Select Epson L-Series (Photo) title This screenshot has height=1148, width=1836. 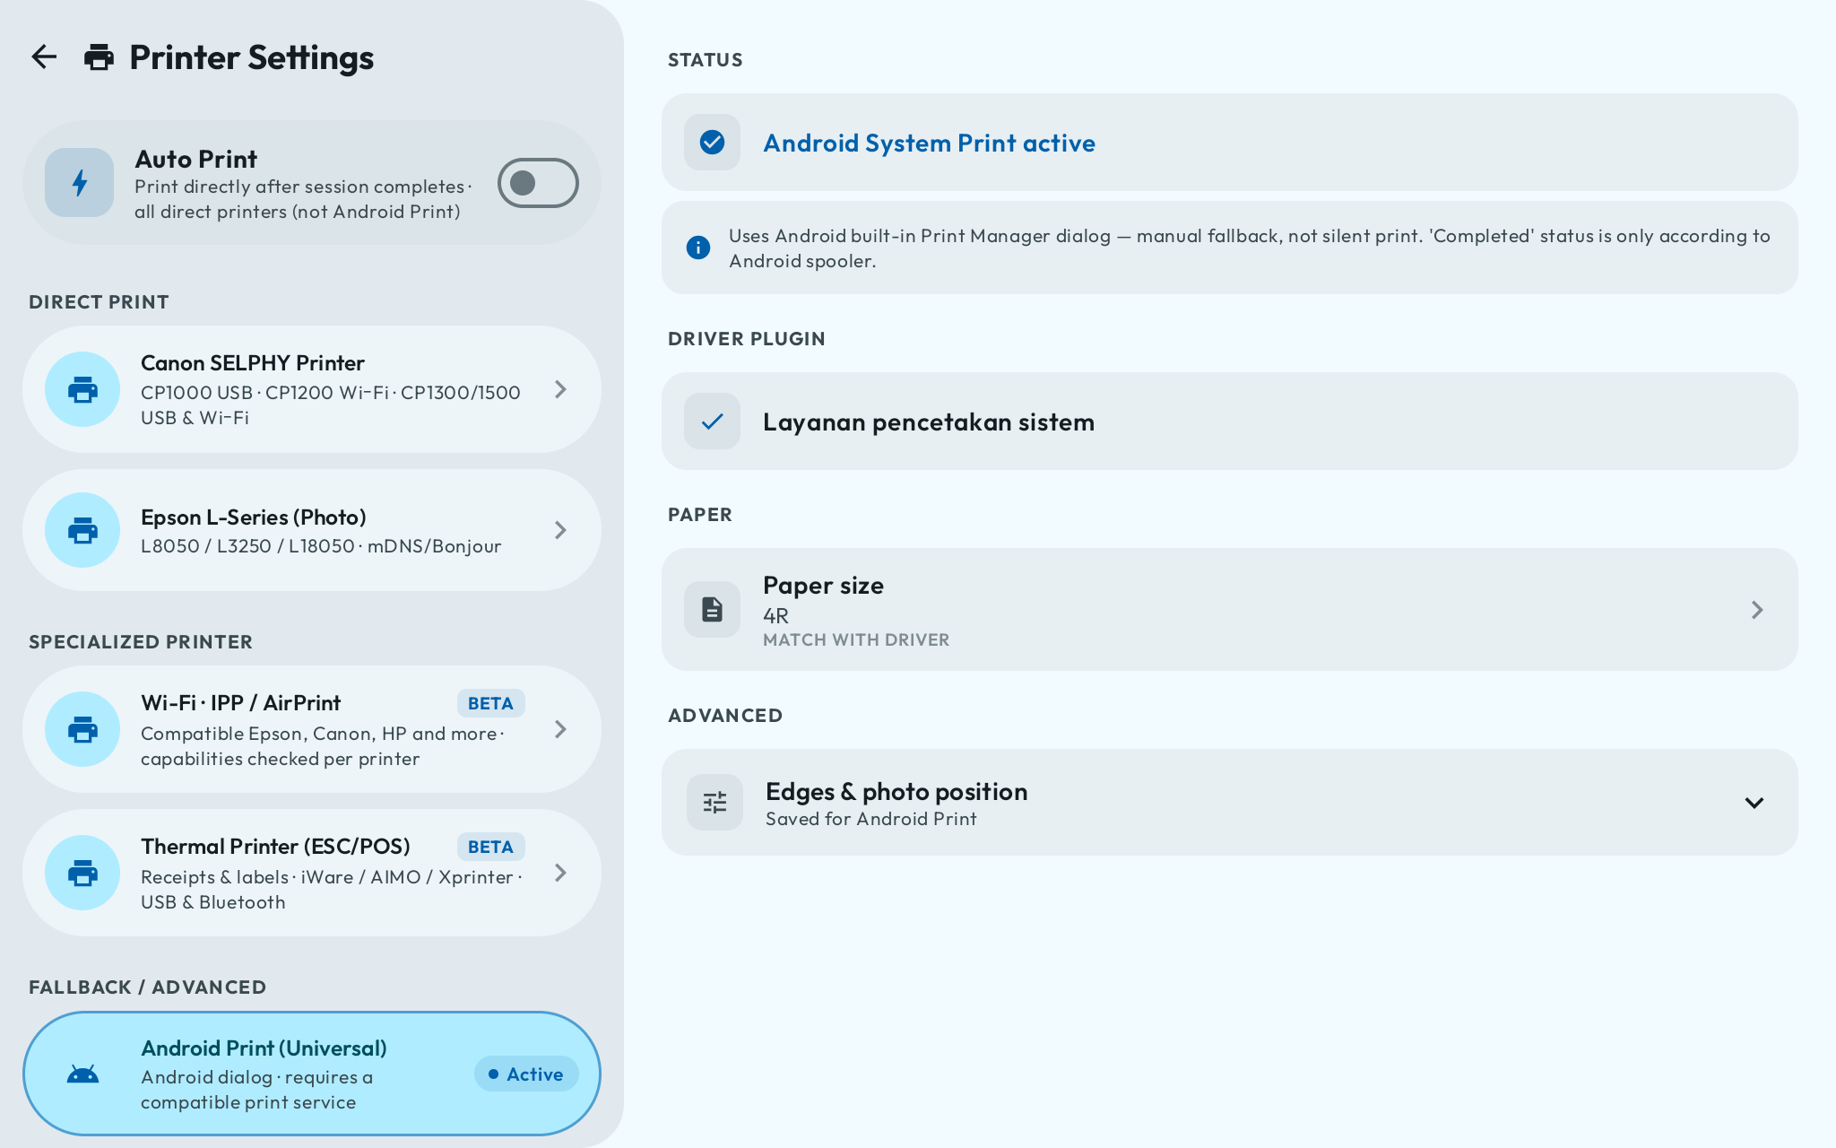pos(254,517)
